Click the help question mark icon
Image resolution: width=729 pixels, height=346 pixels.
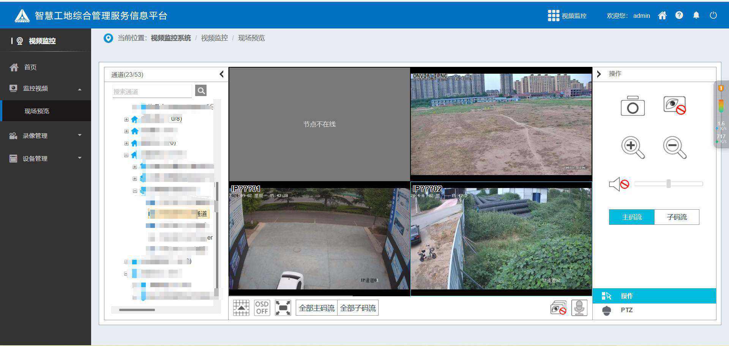pyautogui.click(x=679, y=16)
